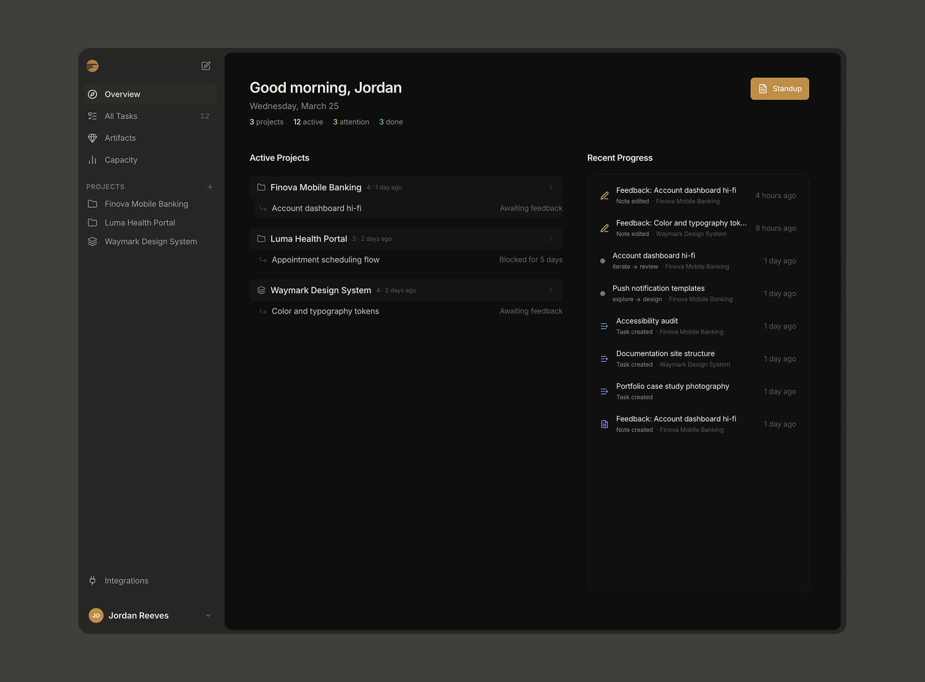
Task: Add a project with the plus icon
Action: [x=210, y=187]
